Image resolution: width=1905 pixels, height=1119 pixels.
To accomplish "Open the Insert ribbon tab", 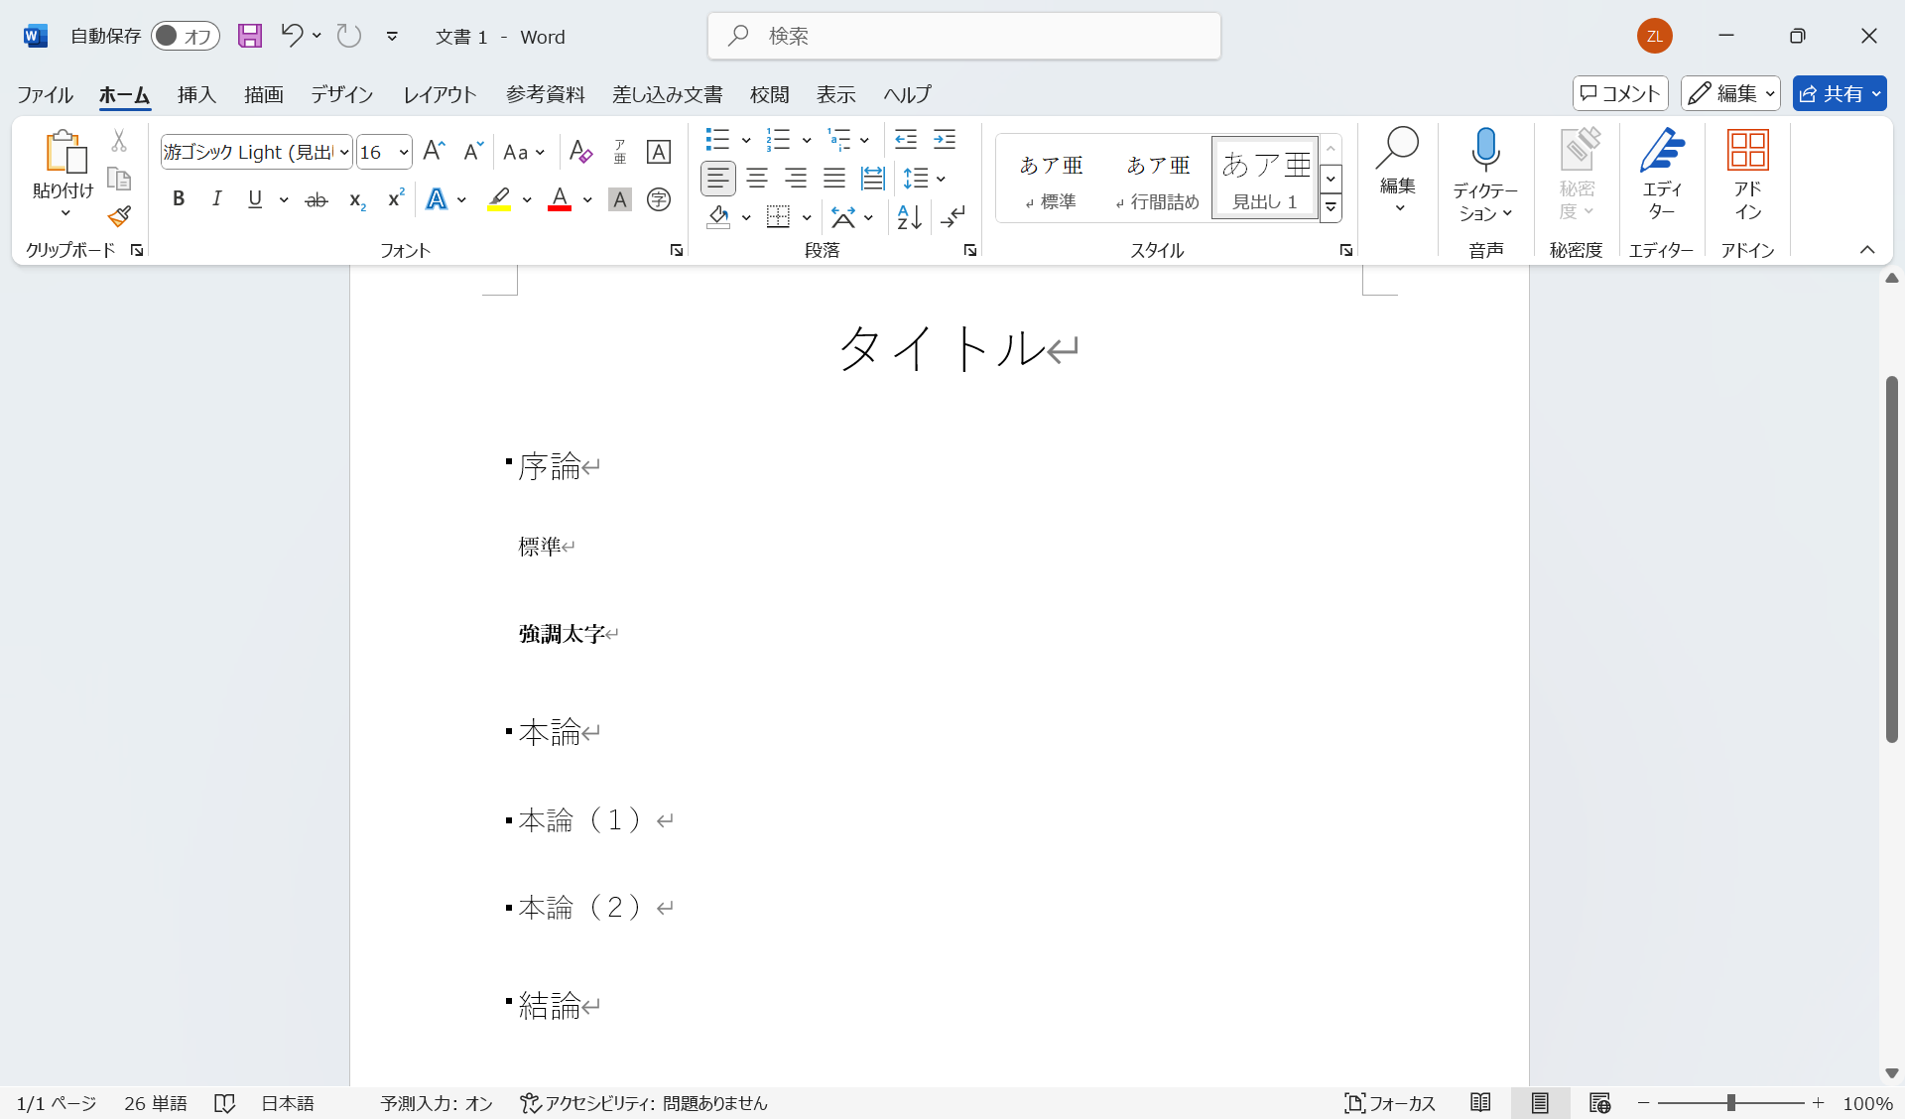I will [196, 94].
